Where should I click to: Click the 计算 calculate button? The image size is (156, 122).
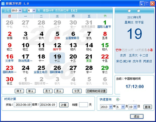pyautogui.click(x=64, y=105)
